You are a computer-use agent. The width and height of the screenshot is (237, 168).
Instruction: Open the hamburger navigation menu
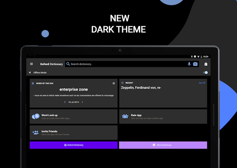click(31, 64)
